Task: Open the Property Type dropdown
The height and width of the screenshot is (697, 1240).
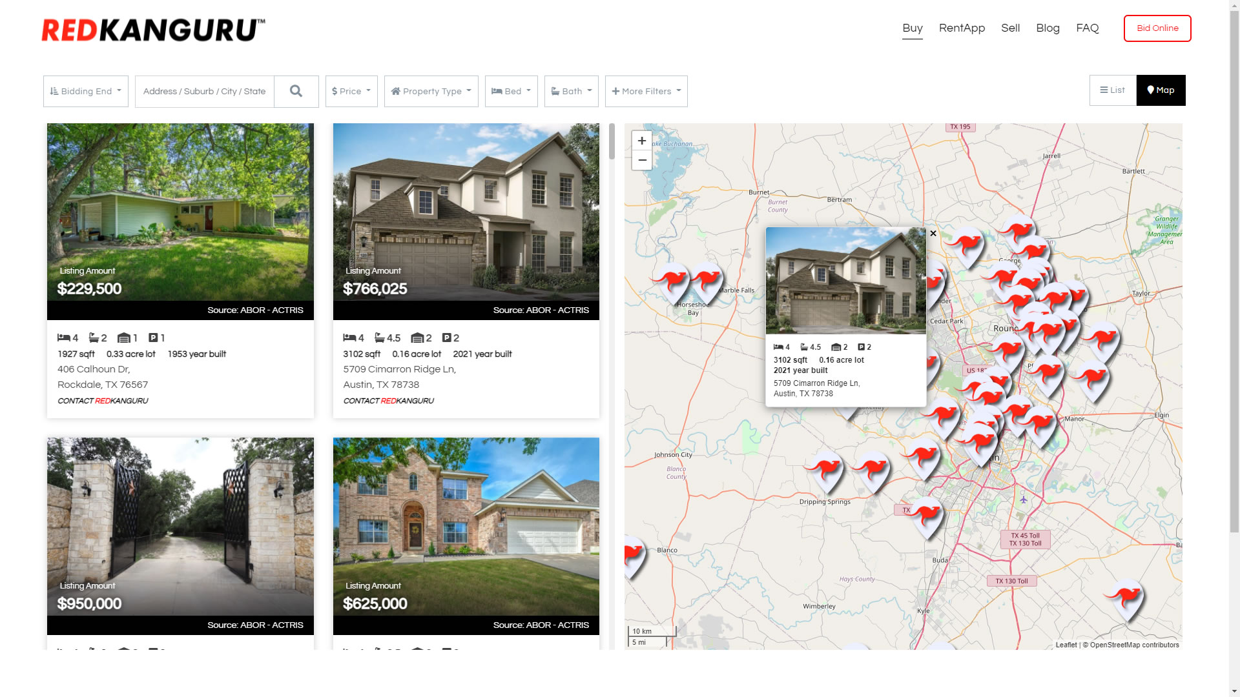Action: [x=431, y=91]
